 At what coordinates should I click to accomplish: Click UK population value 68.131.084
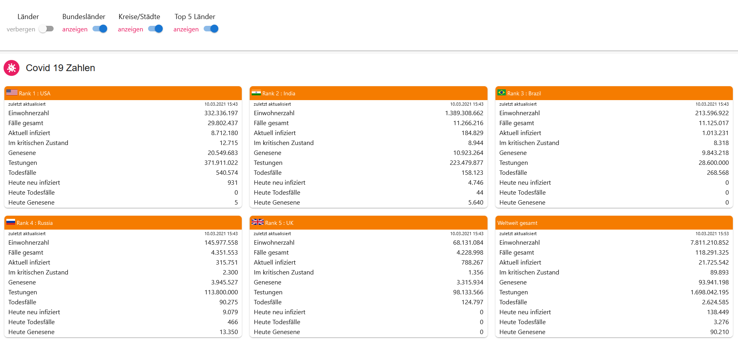(x=468, y=243)
